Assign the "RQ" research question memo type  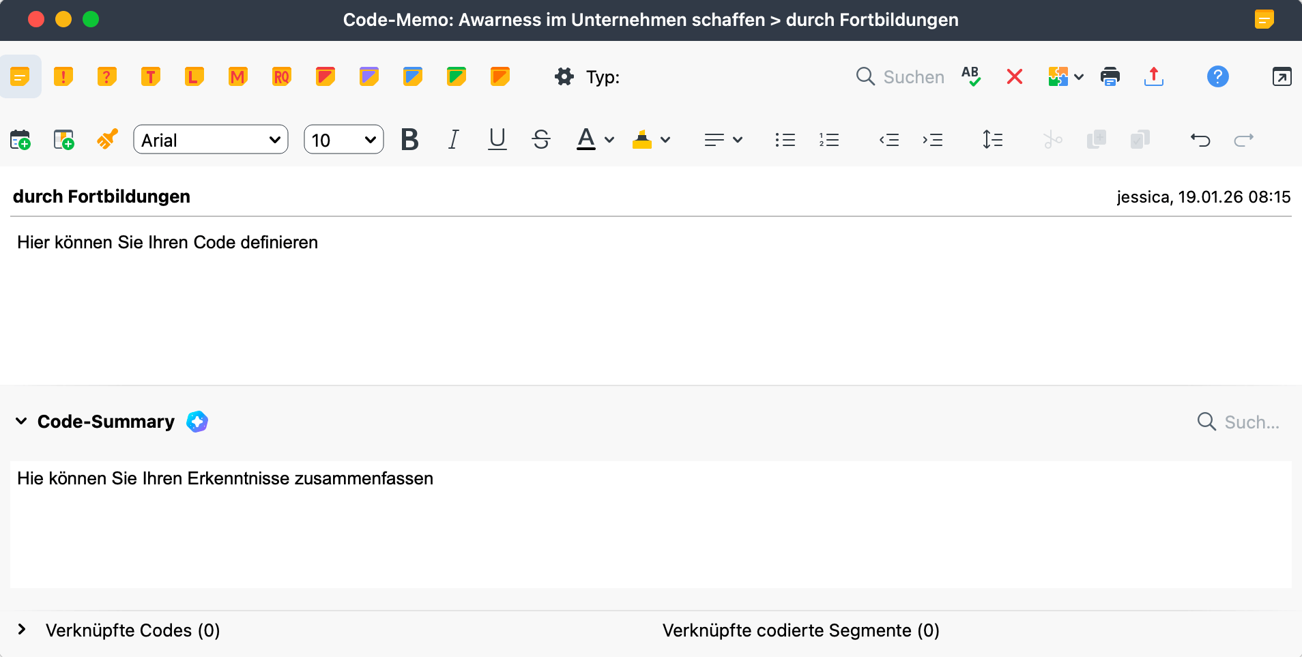[281, 76]
